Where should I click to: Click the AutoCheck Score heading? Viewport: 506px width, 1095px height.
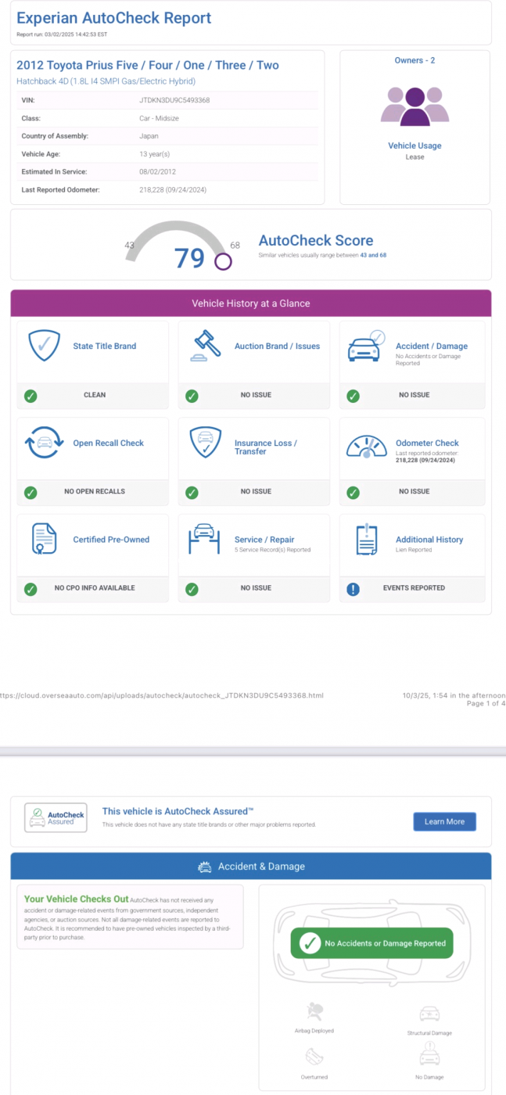tap(316, 241)
